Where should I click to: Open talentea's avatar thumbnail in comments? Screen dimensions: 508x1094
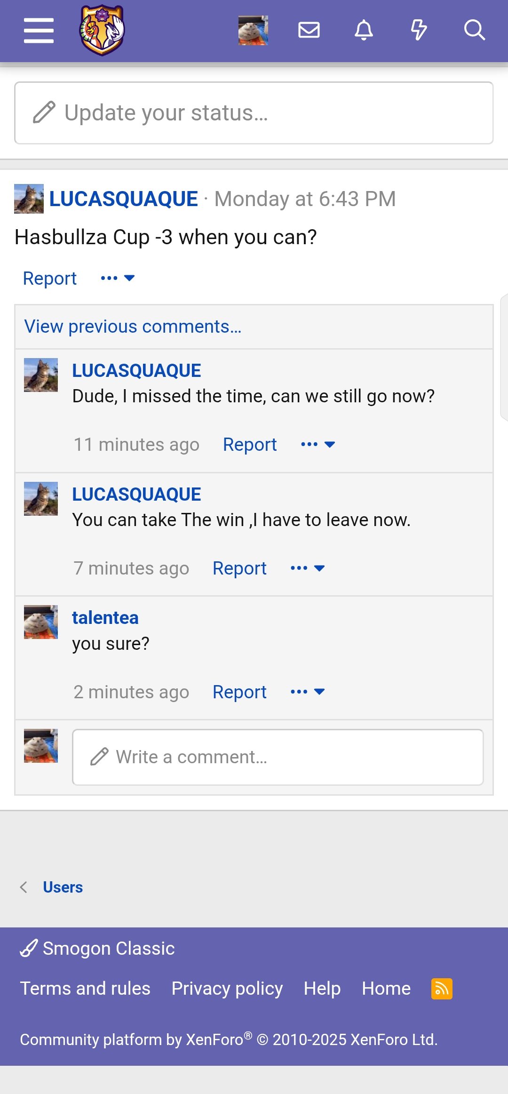pos(41,622)
